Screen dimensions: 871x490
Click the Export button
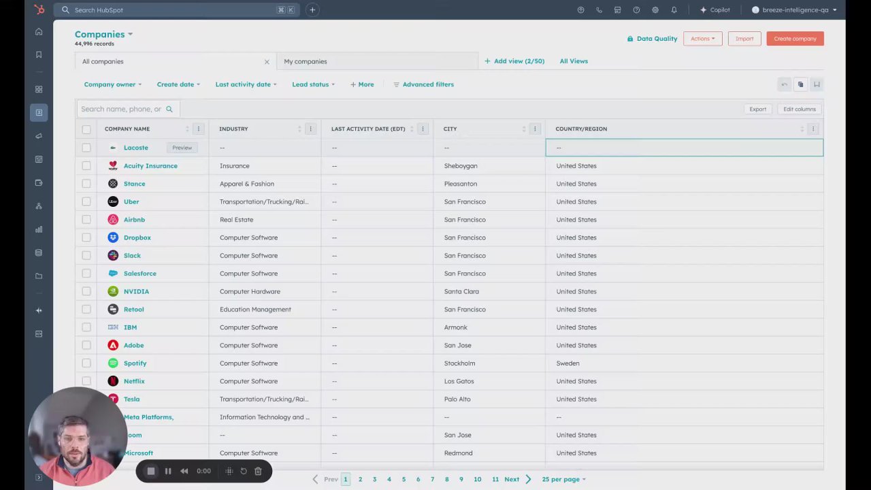[757, 109]
